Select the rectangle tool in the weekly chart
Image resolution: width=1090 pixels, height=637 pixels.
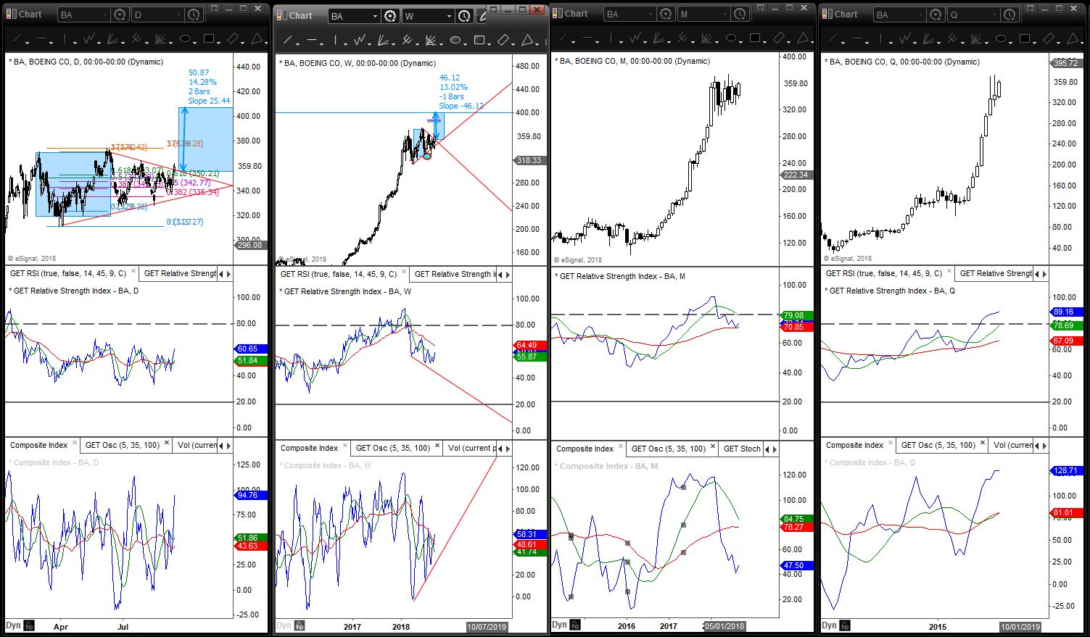(x=479, y=40)
